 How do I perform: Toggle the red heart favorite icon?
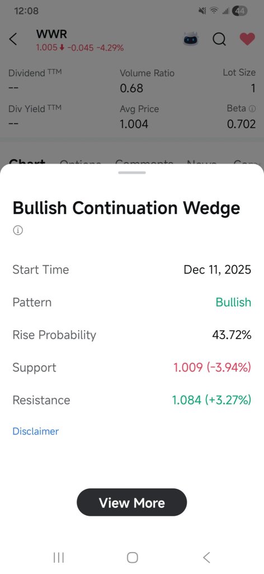pos(247,39)
